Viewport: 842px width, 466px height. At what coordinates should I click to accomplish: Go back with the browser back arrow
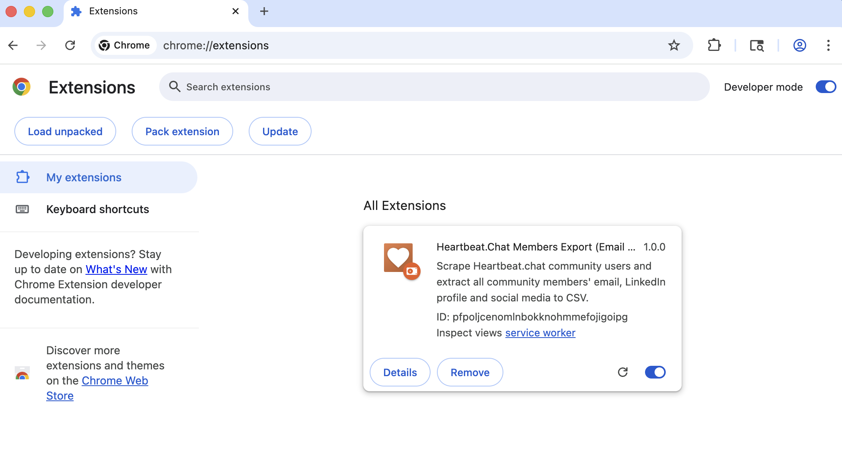pyautogui.click(x=13, y=45)
